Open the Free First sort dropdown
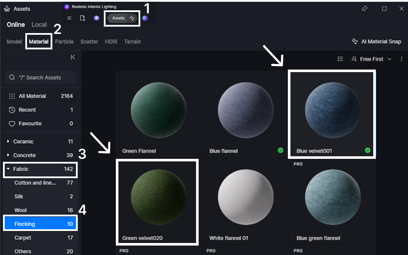The width and height of the screenshot is (408, 255). tap(371, 59)
